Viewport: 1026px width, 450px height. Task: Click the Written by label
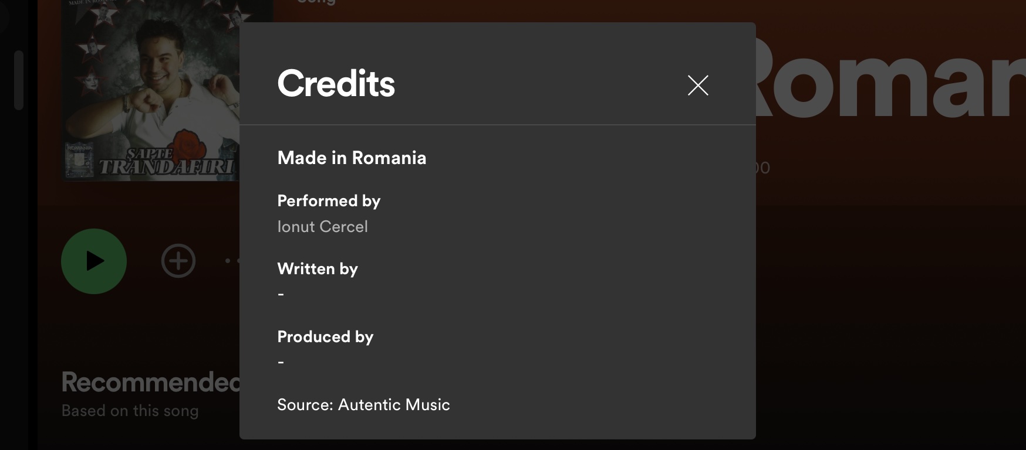[x=318, y=269]
